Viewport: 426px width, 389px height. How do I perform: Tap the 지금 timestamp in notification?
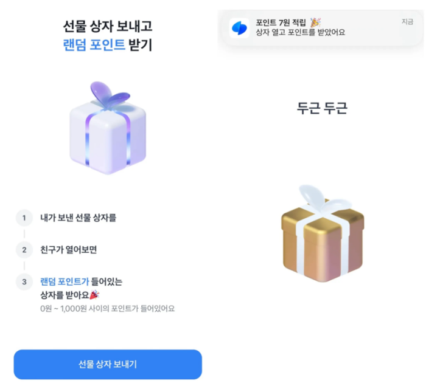(408, 22)
